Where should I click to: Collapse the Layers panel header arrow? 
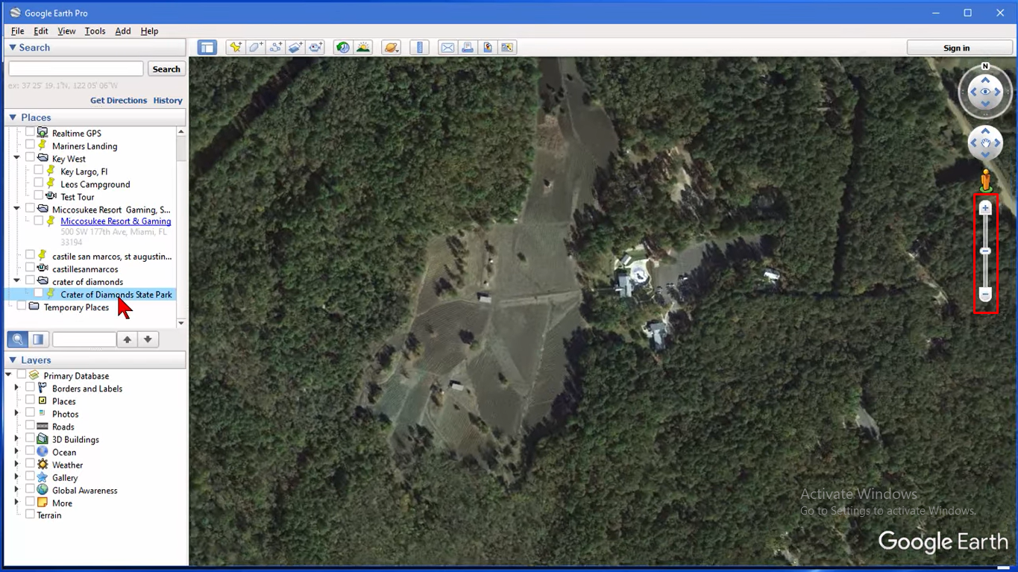click(13, 360)
